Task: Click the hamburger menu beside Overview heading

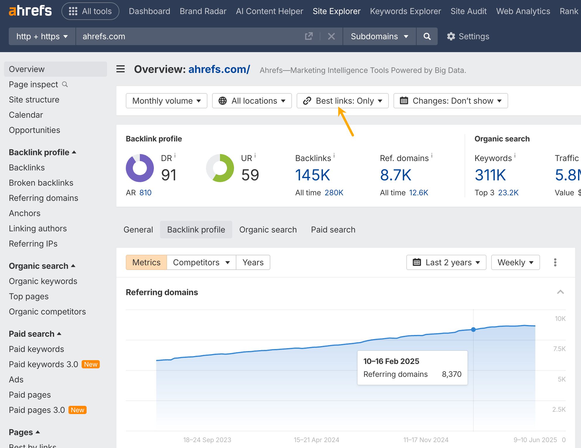Action: [x=120, y=69]
